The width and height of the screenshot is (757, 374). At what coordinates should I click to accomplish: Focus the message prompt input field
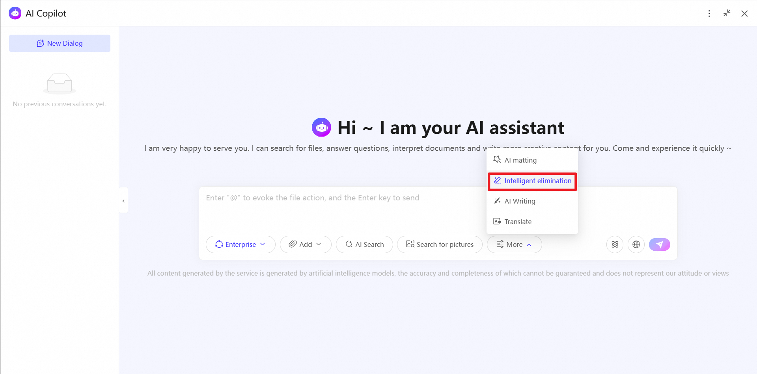point(343,209)
